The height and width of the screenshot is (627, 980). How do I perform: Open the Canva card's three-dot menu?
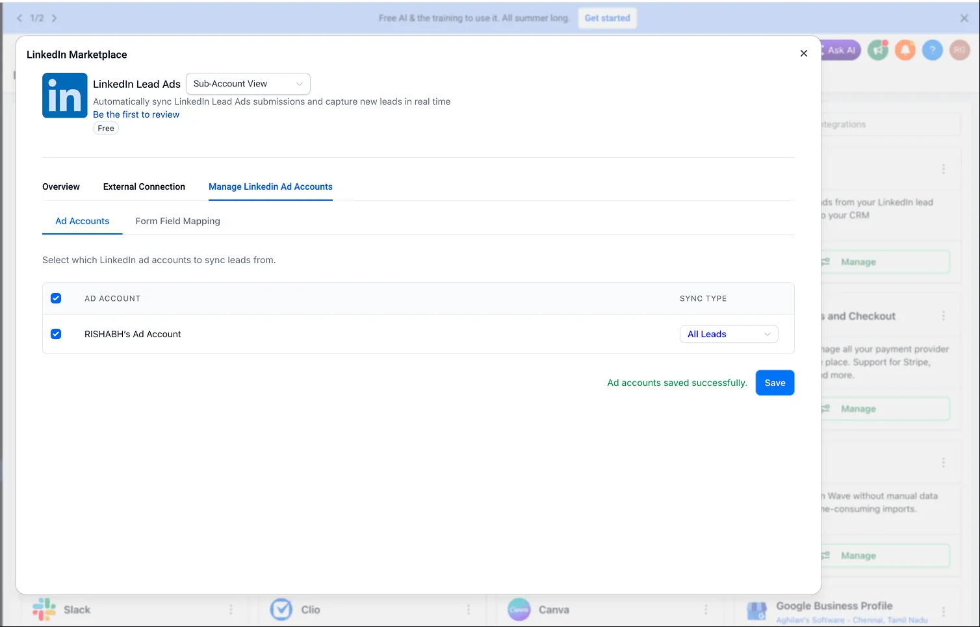coord(706,609)
